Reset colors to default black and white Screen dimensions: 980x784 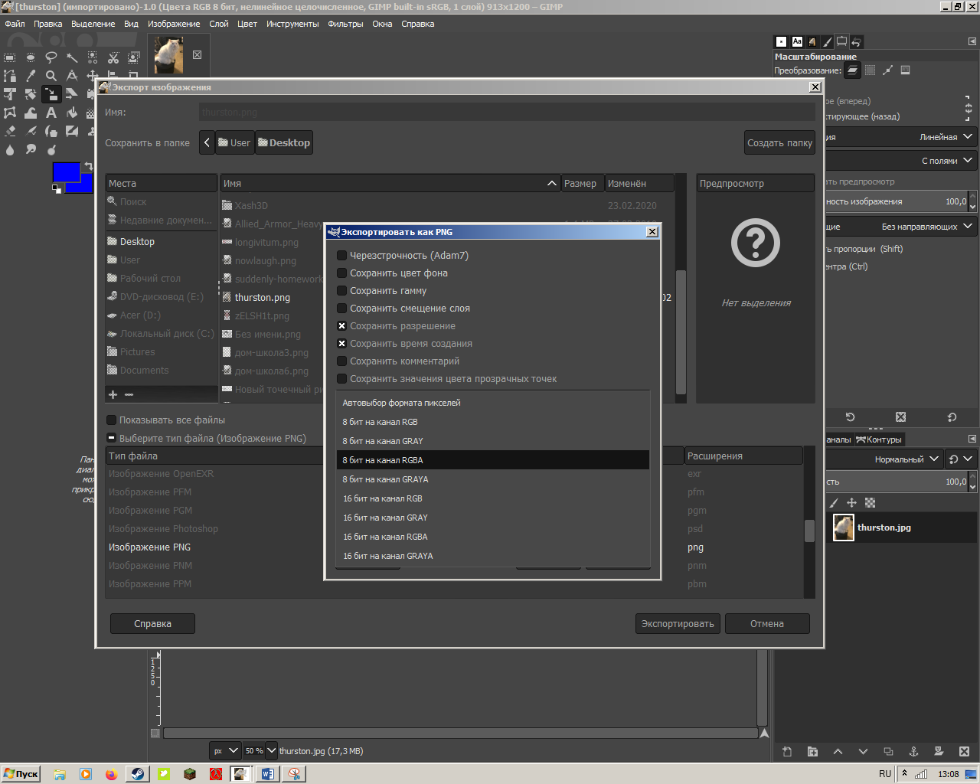pos(56,188)
